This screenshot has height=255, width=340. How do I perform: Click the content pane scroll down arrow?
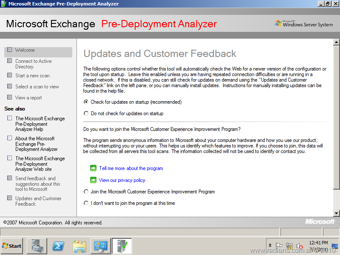click(336, 213)
